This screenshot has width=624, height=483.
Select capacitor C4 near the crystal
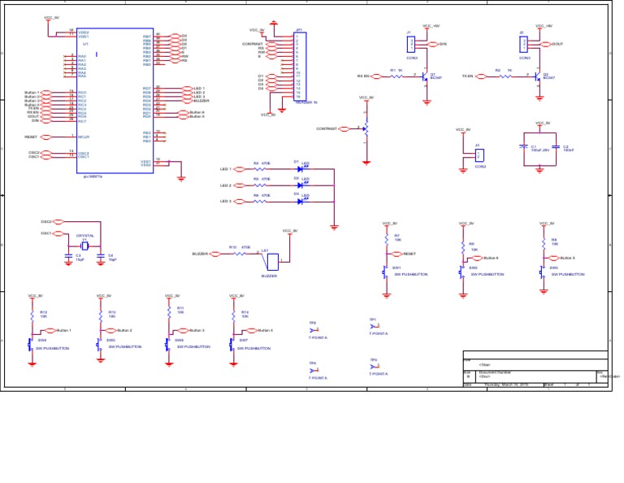click(101, 255)
